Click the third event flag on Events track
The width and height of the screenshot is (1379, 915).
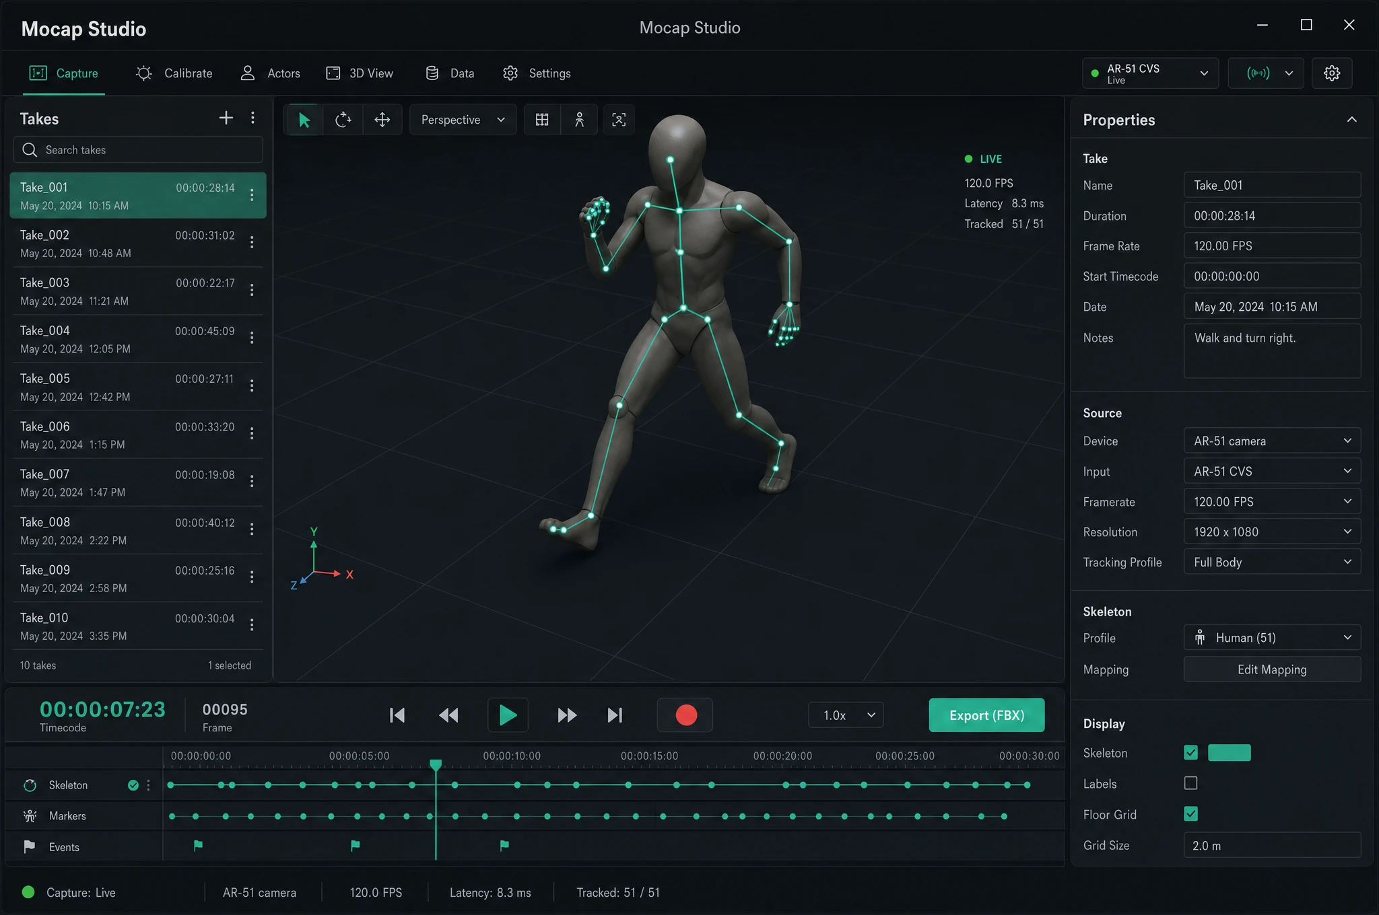click(x=504, y=846)
